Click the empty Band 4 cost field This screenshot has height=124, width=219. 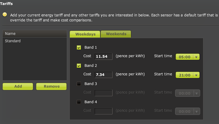(x=103, y=111)
